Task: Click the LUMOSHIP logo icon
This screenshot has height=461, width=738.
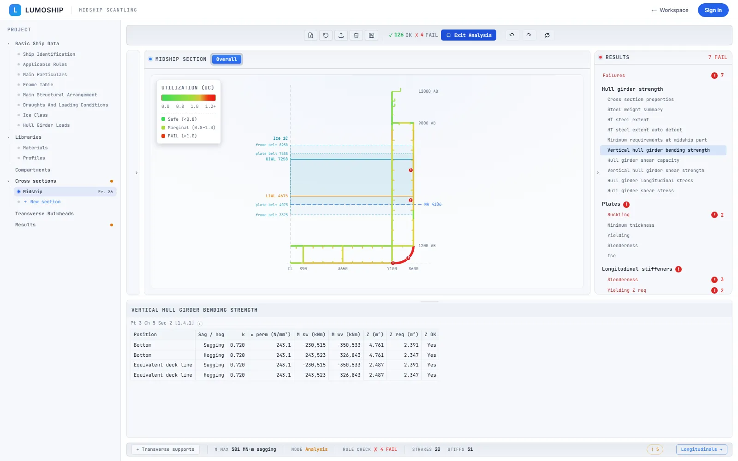Action: (x=15, y=10)
